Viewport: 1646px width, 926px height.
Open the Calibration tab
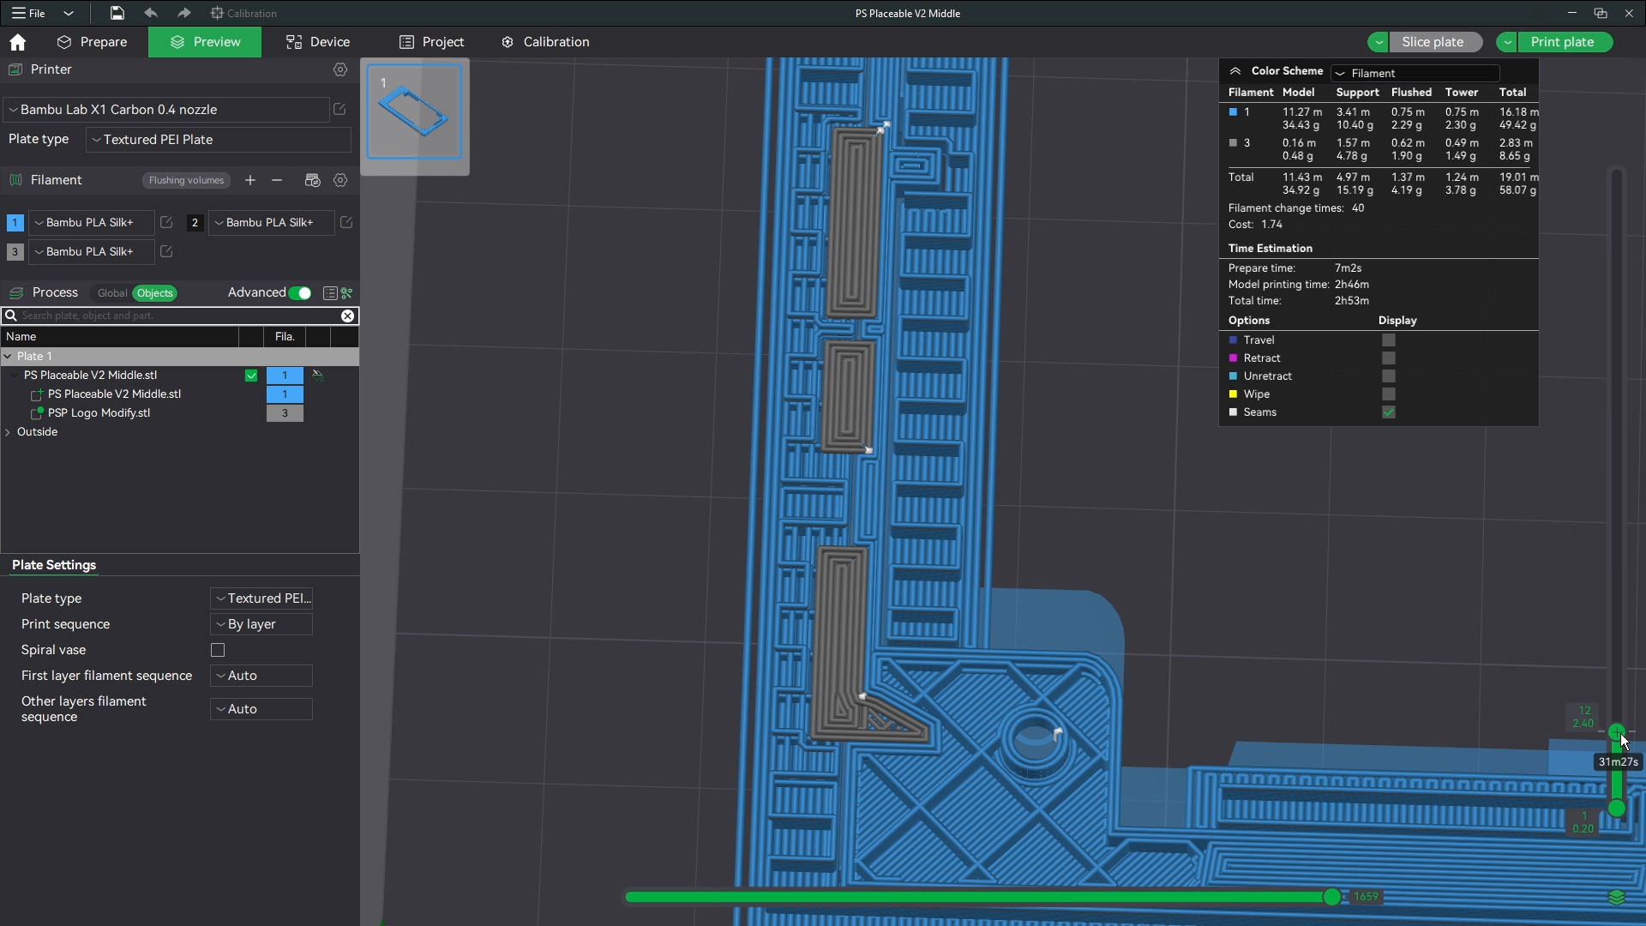coord(546,42)
